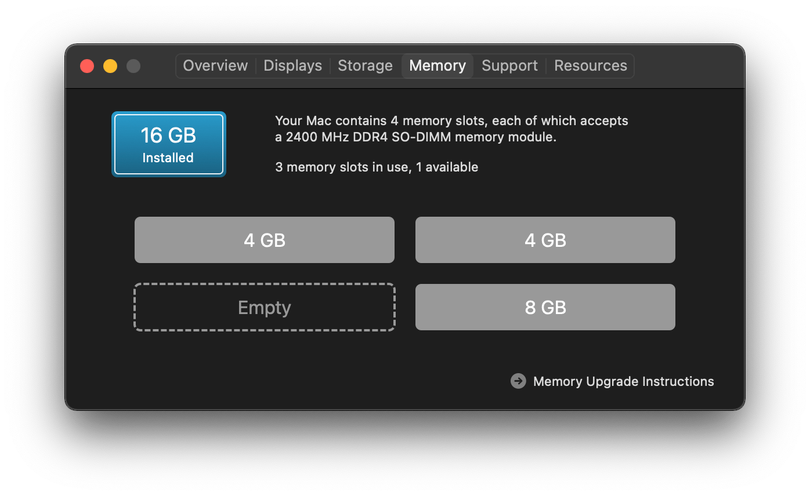
Task: Close the window with the red button
Action: pyautogui.click(x=87, y=66)
